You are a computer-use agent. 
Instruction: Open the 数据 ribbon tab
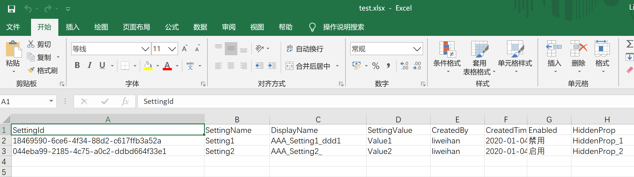pos(200,27)
